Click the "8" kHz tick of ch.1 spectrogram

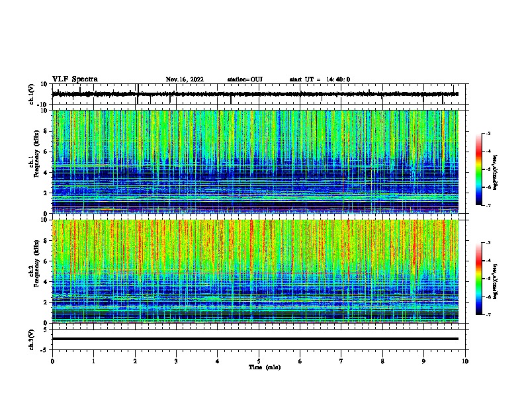tap(46, 131)
